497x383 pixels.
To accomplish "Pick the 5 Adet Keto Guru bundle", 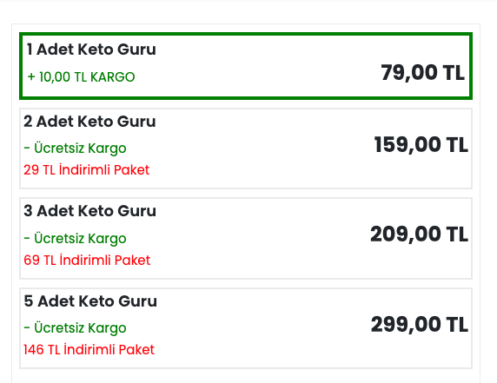I will click(246, 328).
